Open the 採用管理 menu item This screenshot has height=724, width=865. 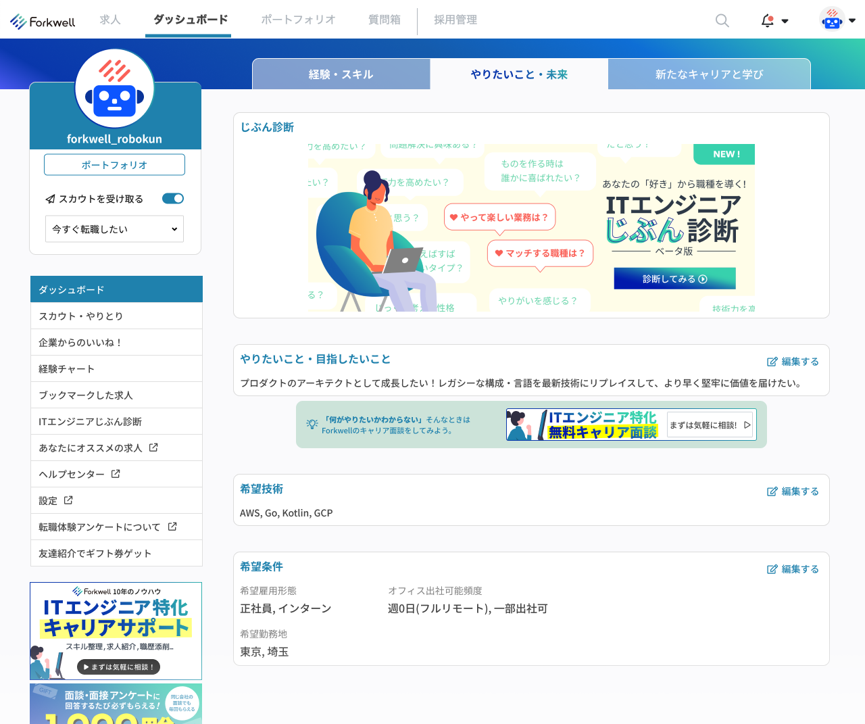coord(455,20)
